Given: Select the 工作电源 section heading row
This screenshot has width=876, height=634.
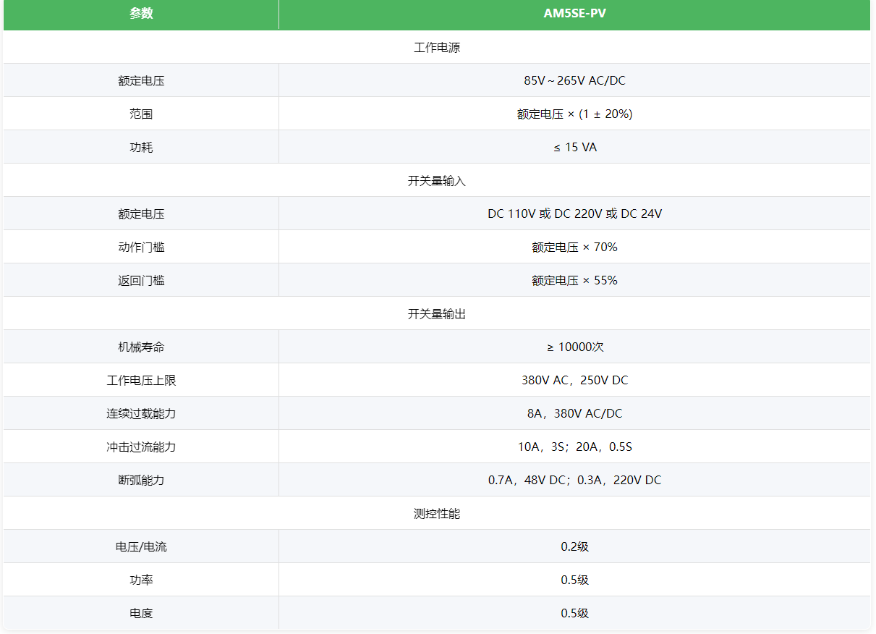Looking at the screenshot, I should 437,48.
